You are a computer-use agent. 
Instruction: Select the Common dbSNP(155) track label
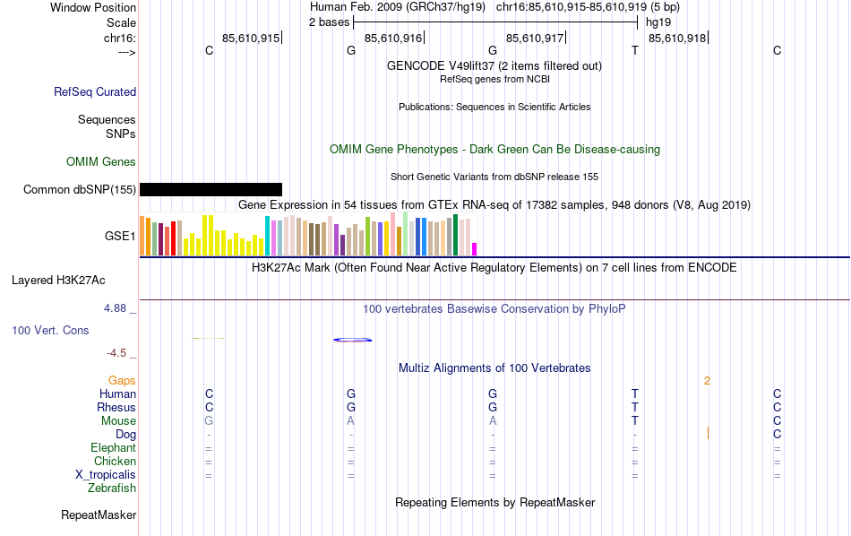[x=79, y=189]
